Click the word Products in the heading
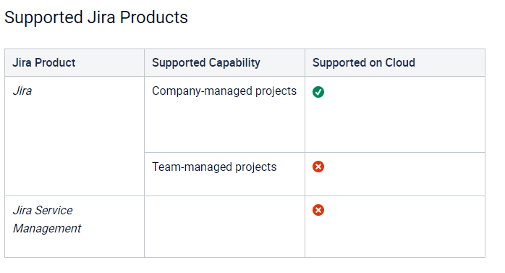The width and height of the screenshot is (505, 273). [154, 17]
